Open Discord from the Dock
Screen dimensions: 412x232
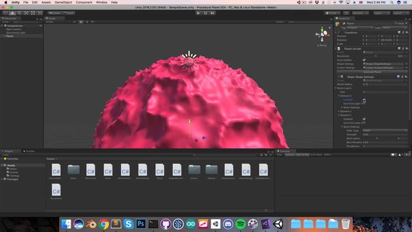(x=228, y=224)
